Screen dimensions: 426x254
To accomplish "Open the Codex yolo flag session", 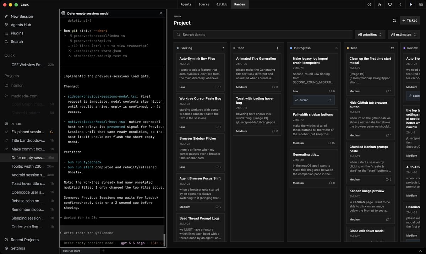I will [29, 227].
